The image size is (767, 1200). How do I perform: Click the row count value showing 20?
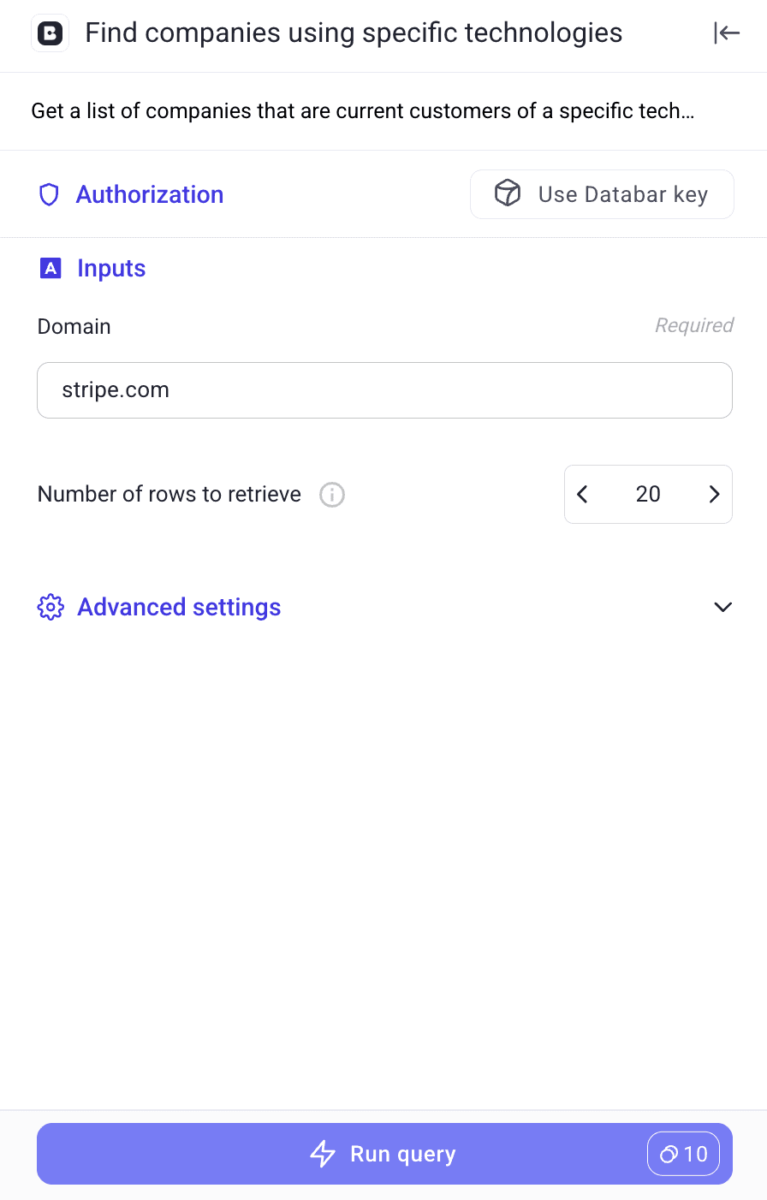[648, 494]
